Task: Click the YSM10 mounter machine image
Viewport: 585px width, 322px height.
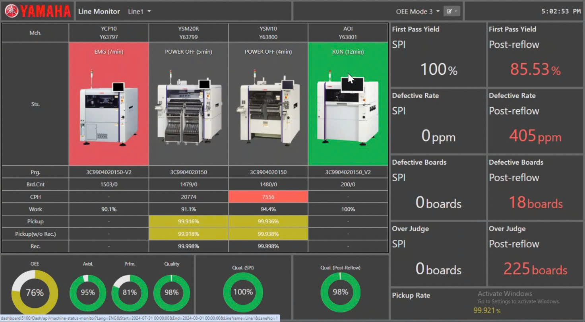Action: [268, 110]
